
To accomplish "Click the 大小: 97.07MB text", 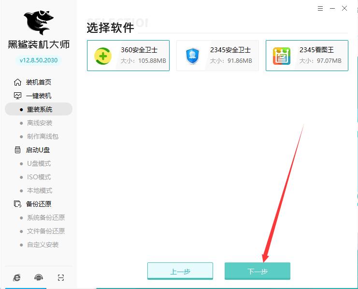I will 320,61.
